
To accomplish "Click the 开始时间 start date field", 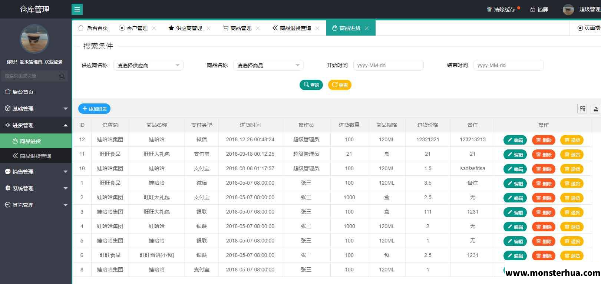I will click(389, 65).
